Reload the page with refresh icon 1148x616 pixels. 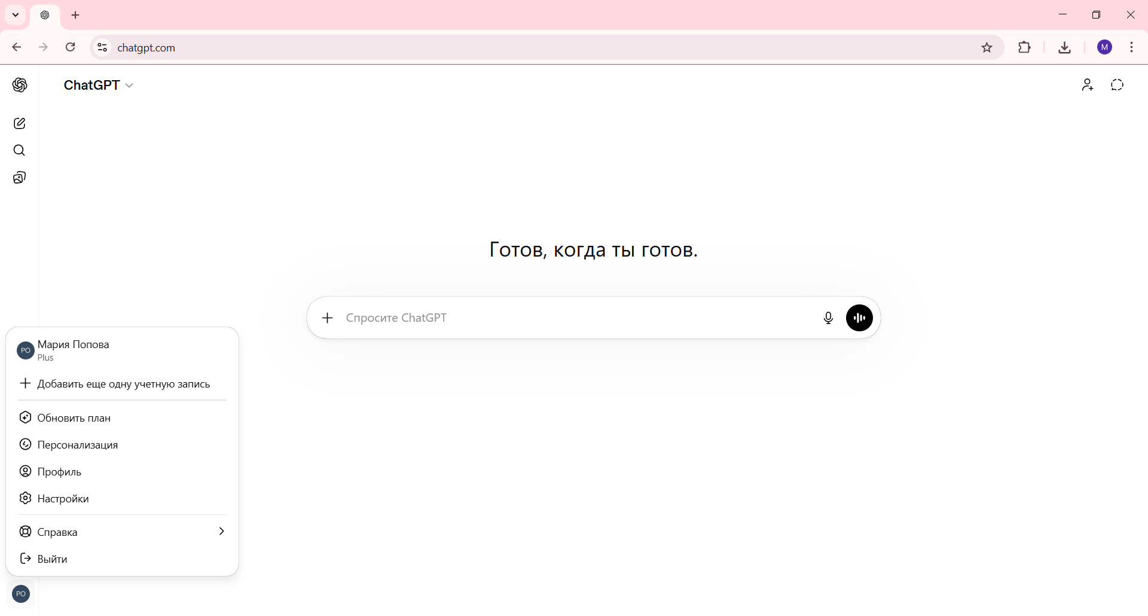tap(70, 47)
